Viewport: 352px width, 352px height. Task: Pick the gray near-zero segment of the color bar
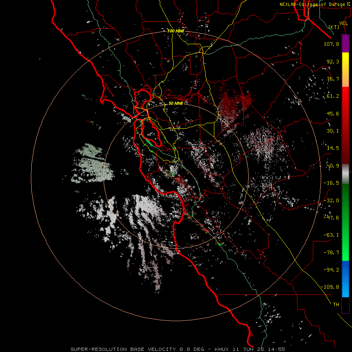(345, 173)
